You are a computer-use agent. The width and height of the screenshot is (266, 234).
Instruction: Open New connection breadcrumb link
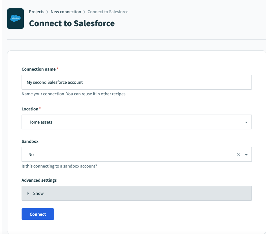pos(66,12)
